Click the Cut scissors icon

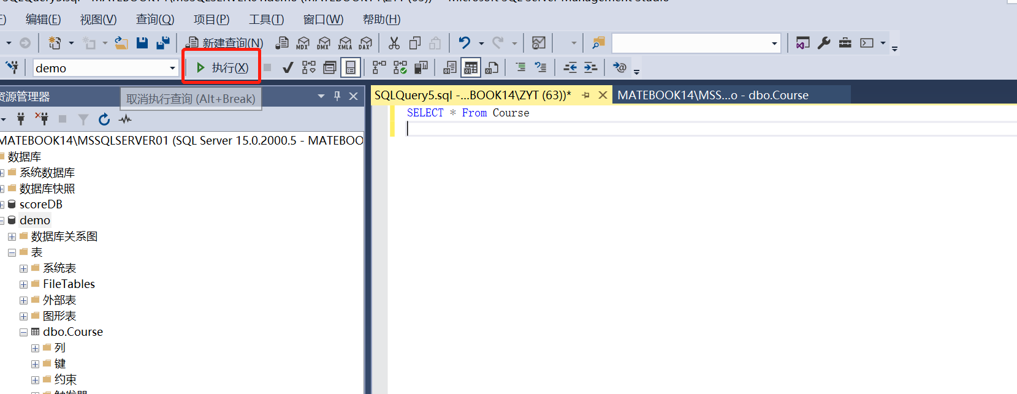pyautogui.click(x=394, y=43)
